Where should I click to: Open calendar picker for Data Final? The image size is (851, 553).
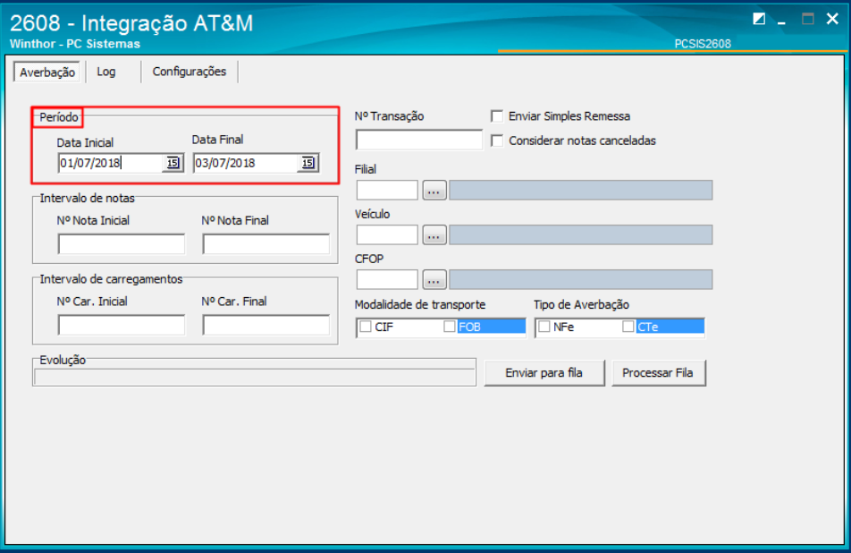308,163
